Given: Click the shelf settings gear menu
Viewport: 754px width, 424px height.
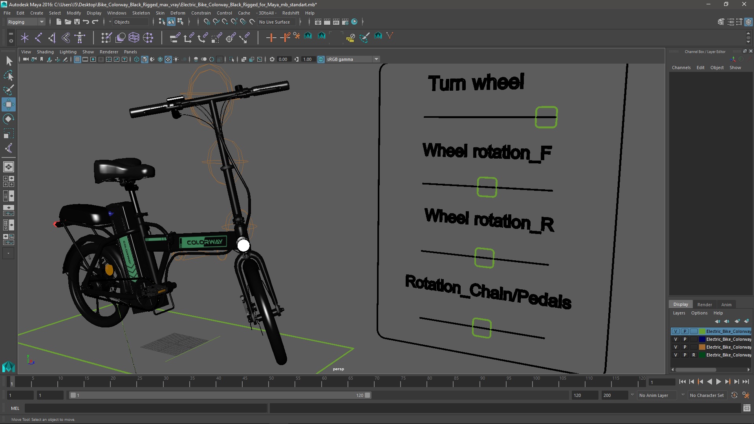Looking at the screenshot, I should (x=11, y=40).
